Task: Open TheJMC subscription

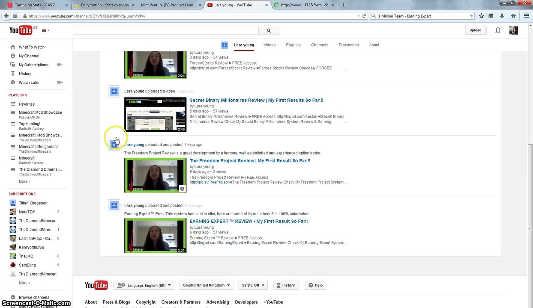Action: tap(26, 256)
